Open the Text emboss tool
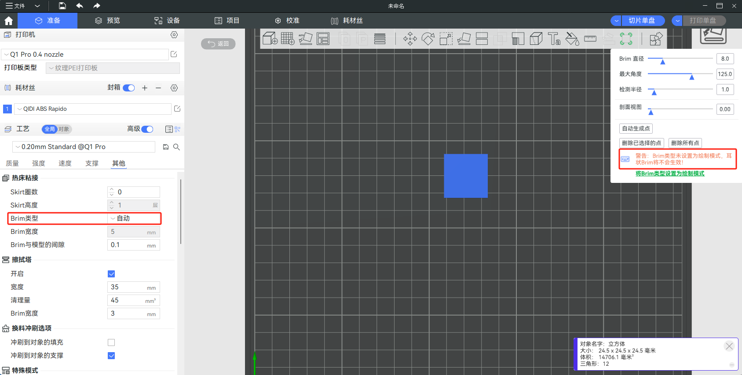742x375 pixels. [554, 39]
